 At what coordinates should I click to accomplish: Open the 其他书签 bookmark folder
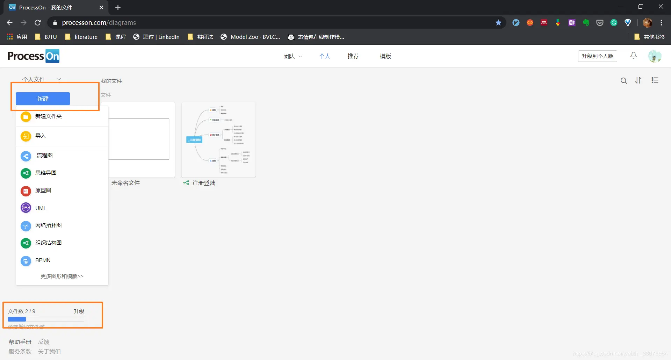649,37
